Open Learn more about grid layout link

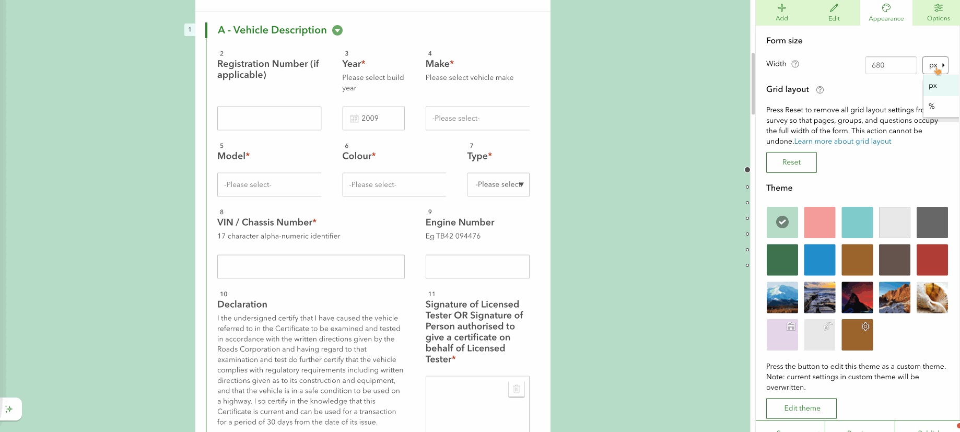pos(842,142)
